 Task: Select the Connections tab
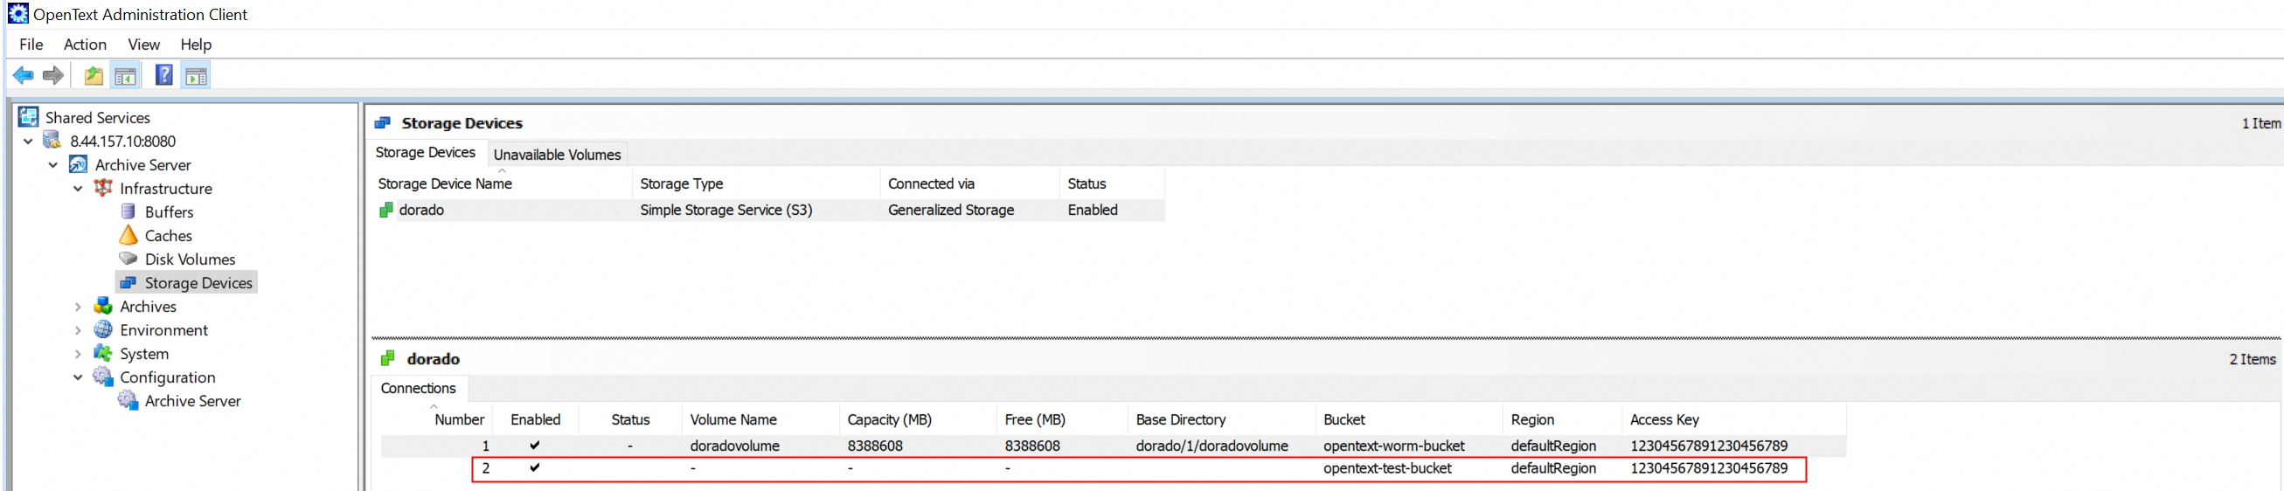point(419,388)
